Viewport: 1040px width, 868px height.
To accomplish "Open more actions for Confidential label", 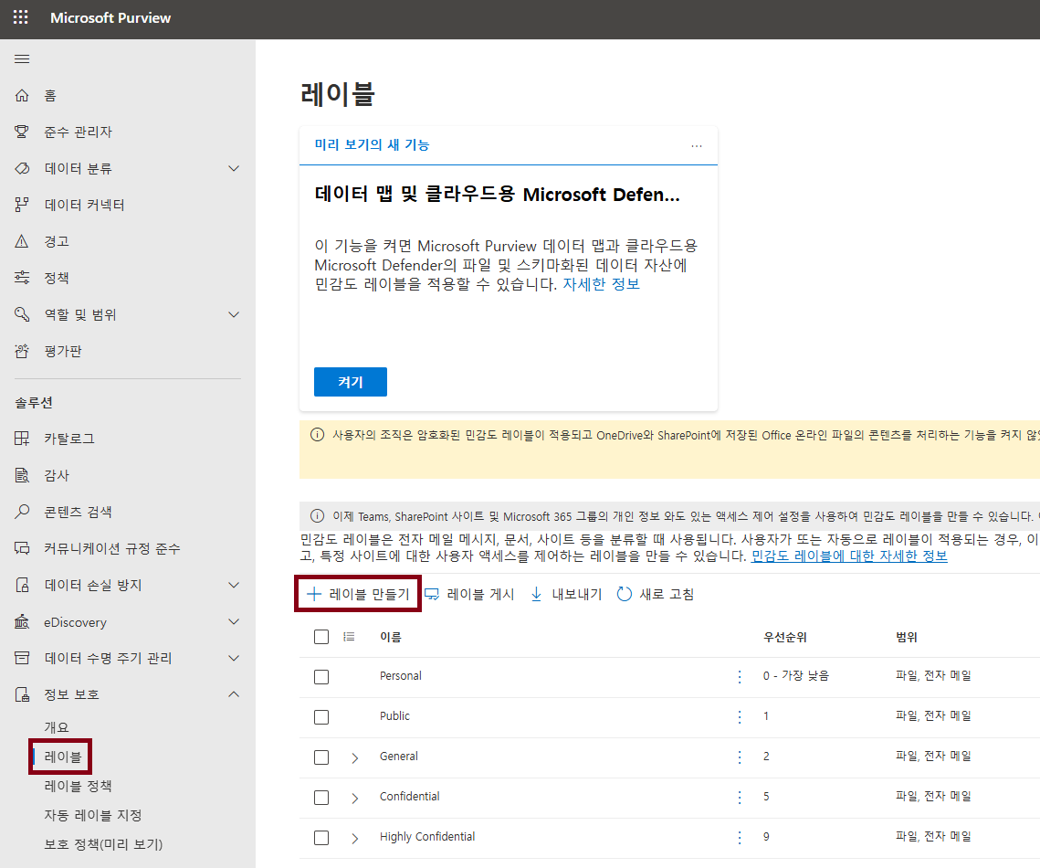I will point(740,797).
